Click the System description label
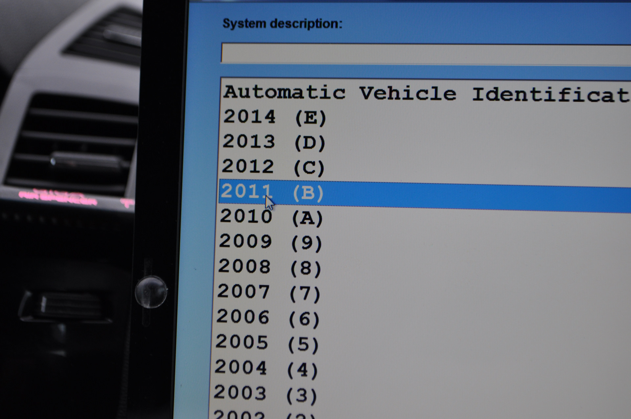 click(282, 24)
